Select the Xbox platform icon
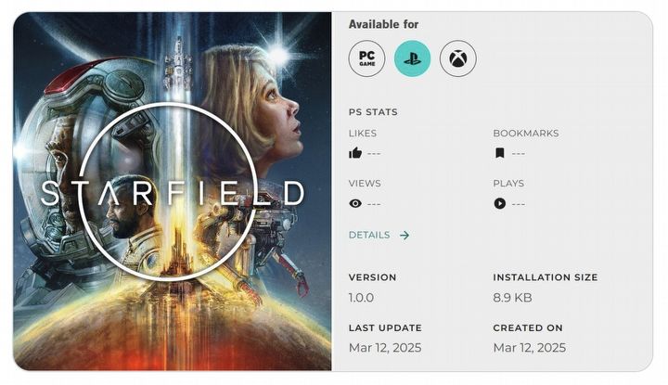The image size is (668, 385). tap(457, 59)
